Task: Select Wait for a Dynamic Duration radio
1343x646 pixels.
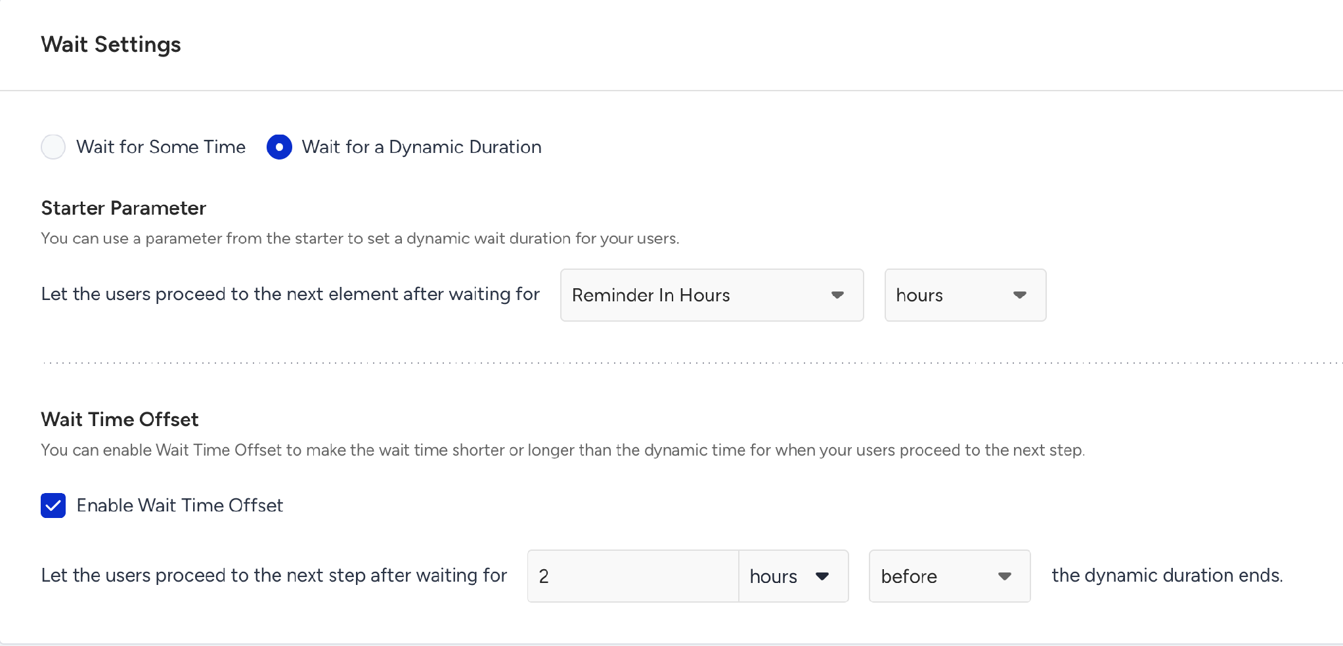Action: 279,147
